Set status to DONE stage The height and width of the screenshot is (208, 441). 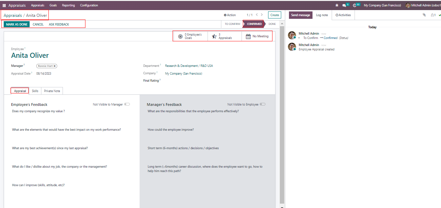[x=272, y=24]
